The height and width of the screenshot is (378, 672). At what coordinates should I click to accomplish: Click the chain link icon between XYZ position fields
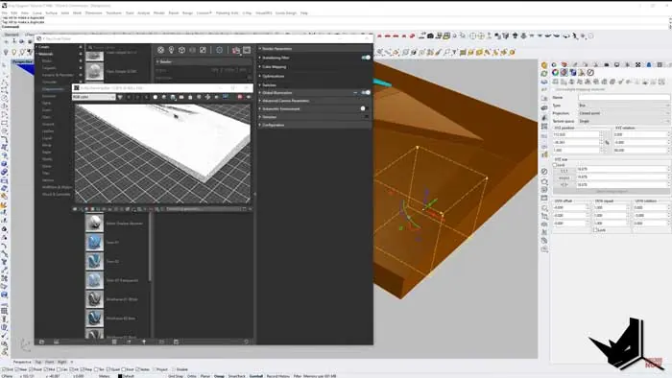(607, 143)
